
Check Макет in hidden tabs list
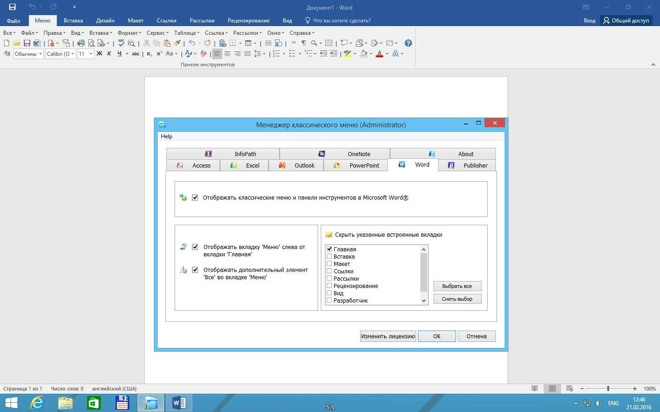click(x=329, y=264)
